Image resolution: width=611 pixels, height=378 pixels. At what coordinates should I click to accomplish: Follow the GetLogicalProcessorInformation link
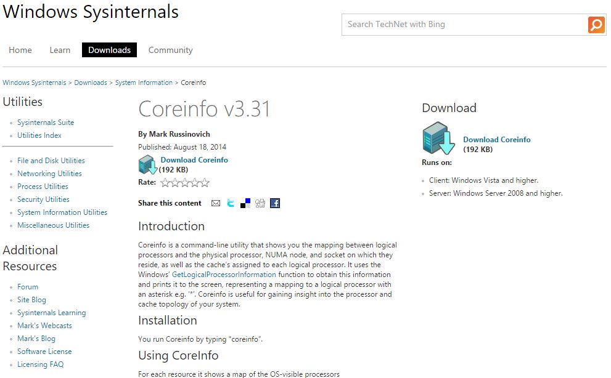[224, 275]
